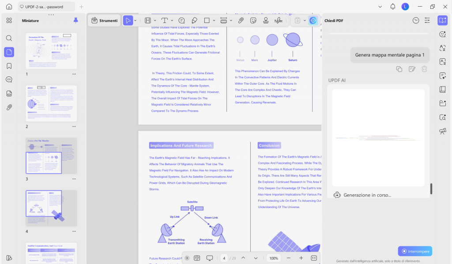Screen dimensions: 452x264
Task: Open the search panel in left sidebar
Action: pos(9,38)
